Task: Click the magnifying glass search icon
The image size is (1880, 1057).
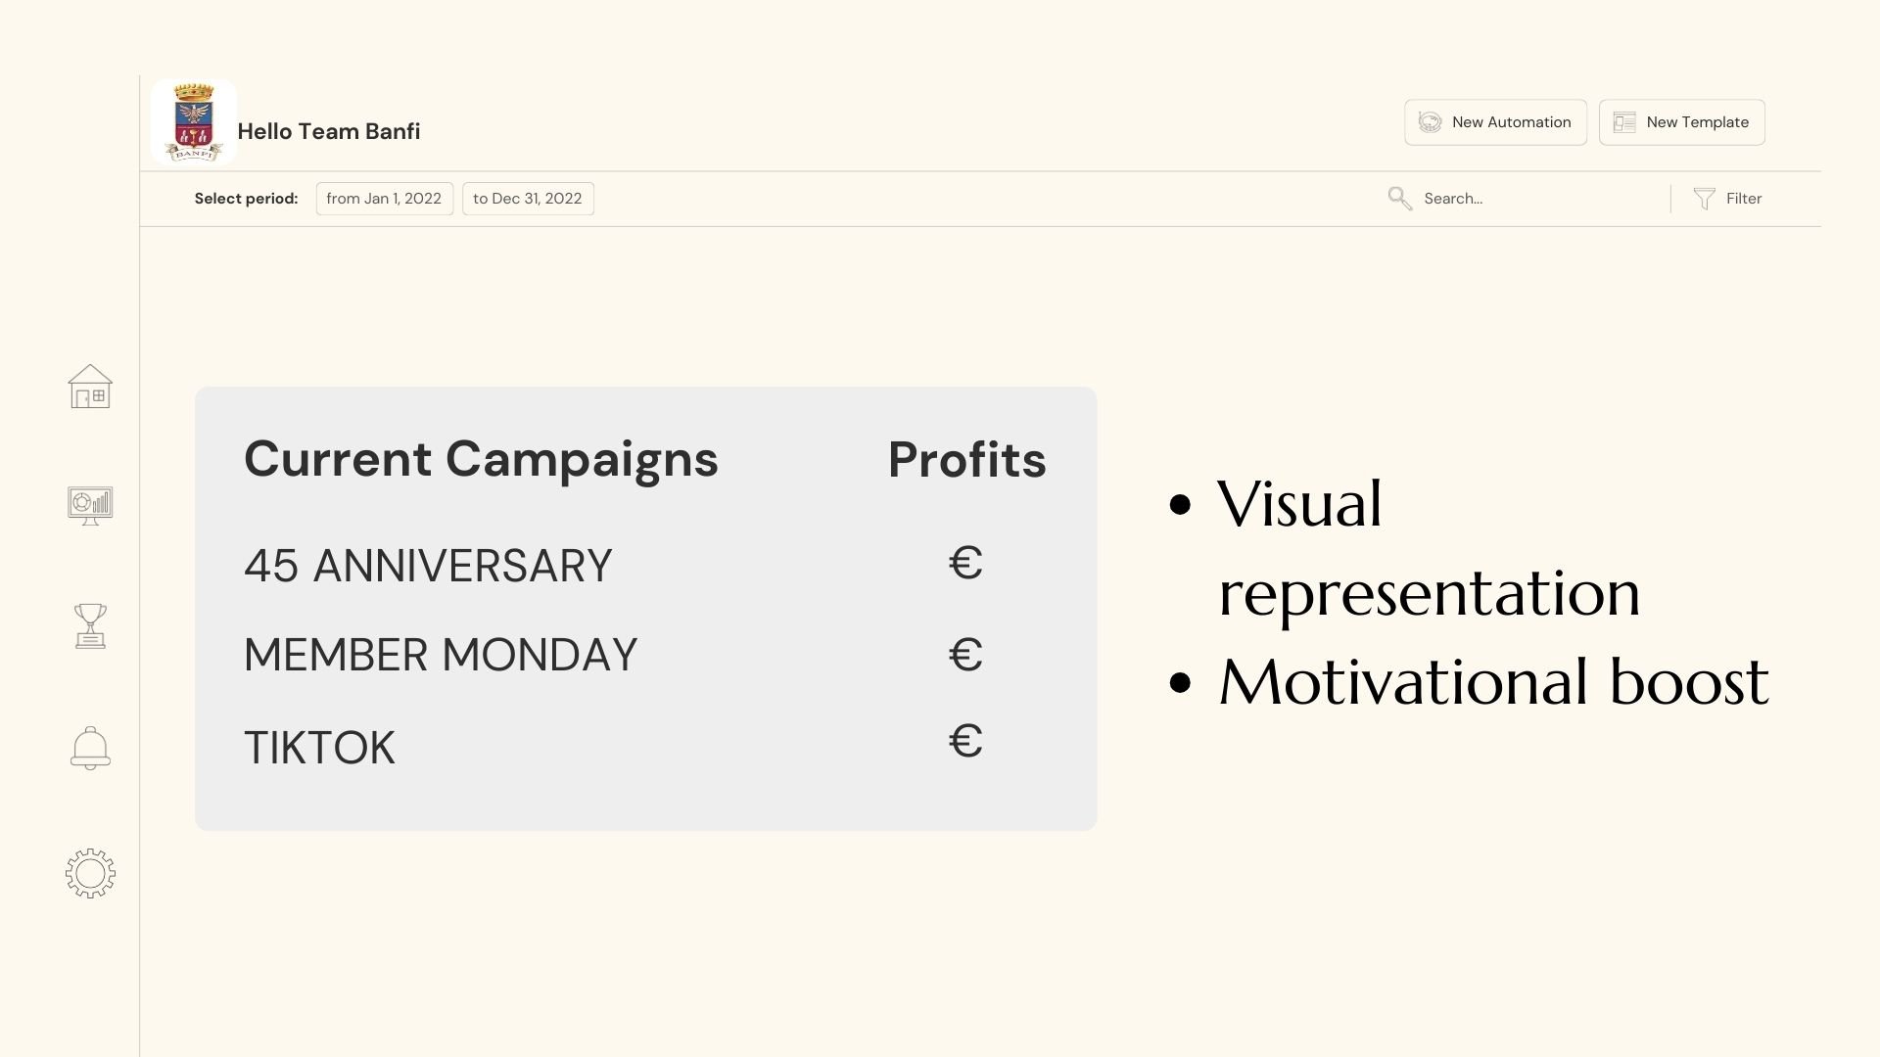Action: pos(1400,199)
